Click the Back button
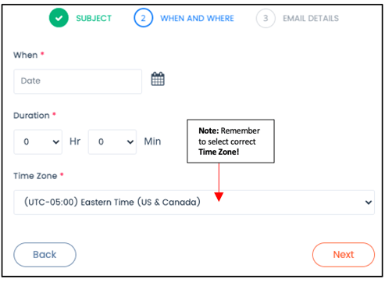Screen dimensions: 385x283 (x=45, y=255)
